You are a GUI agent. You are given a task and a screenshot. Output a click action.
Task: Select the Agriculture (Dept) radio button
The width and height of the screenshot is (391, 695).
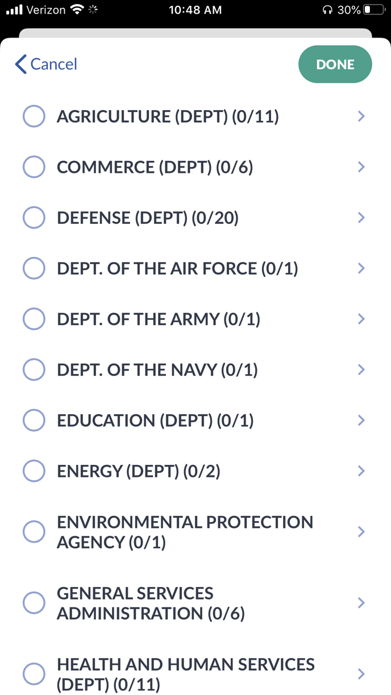(x=34, y=116)
